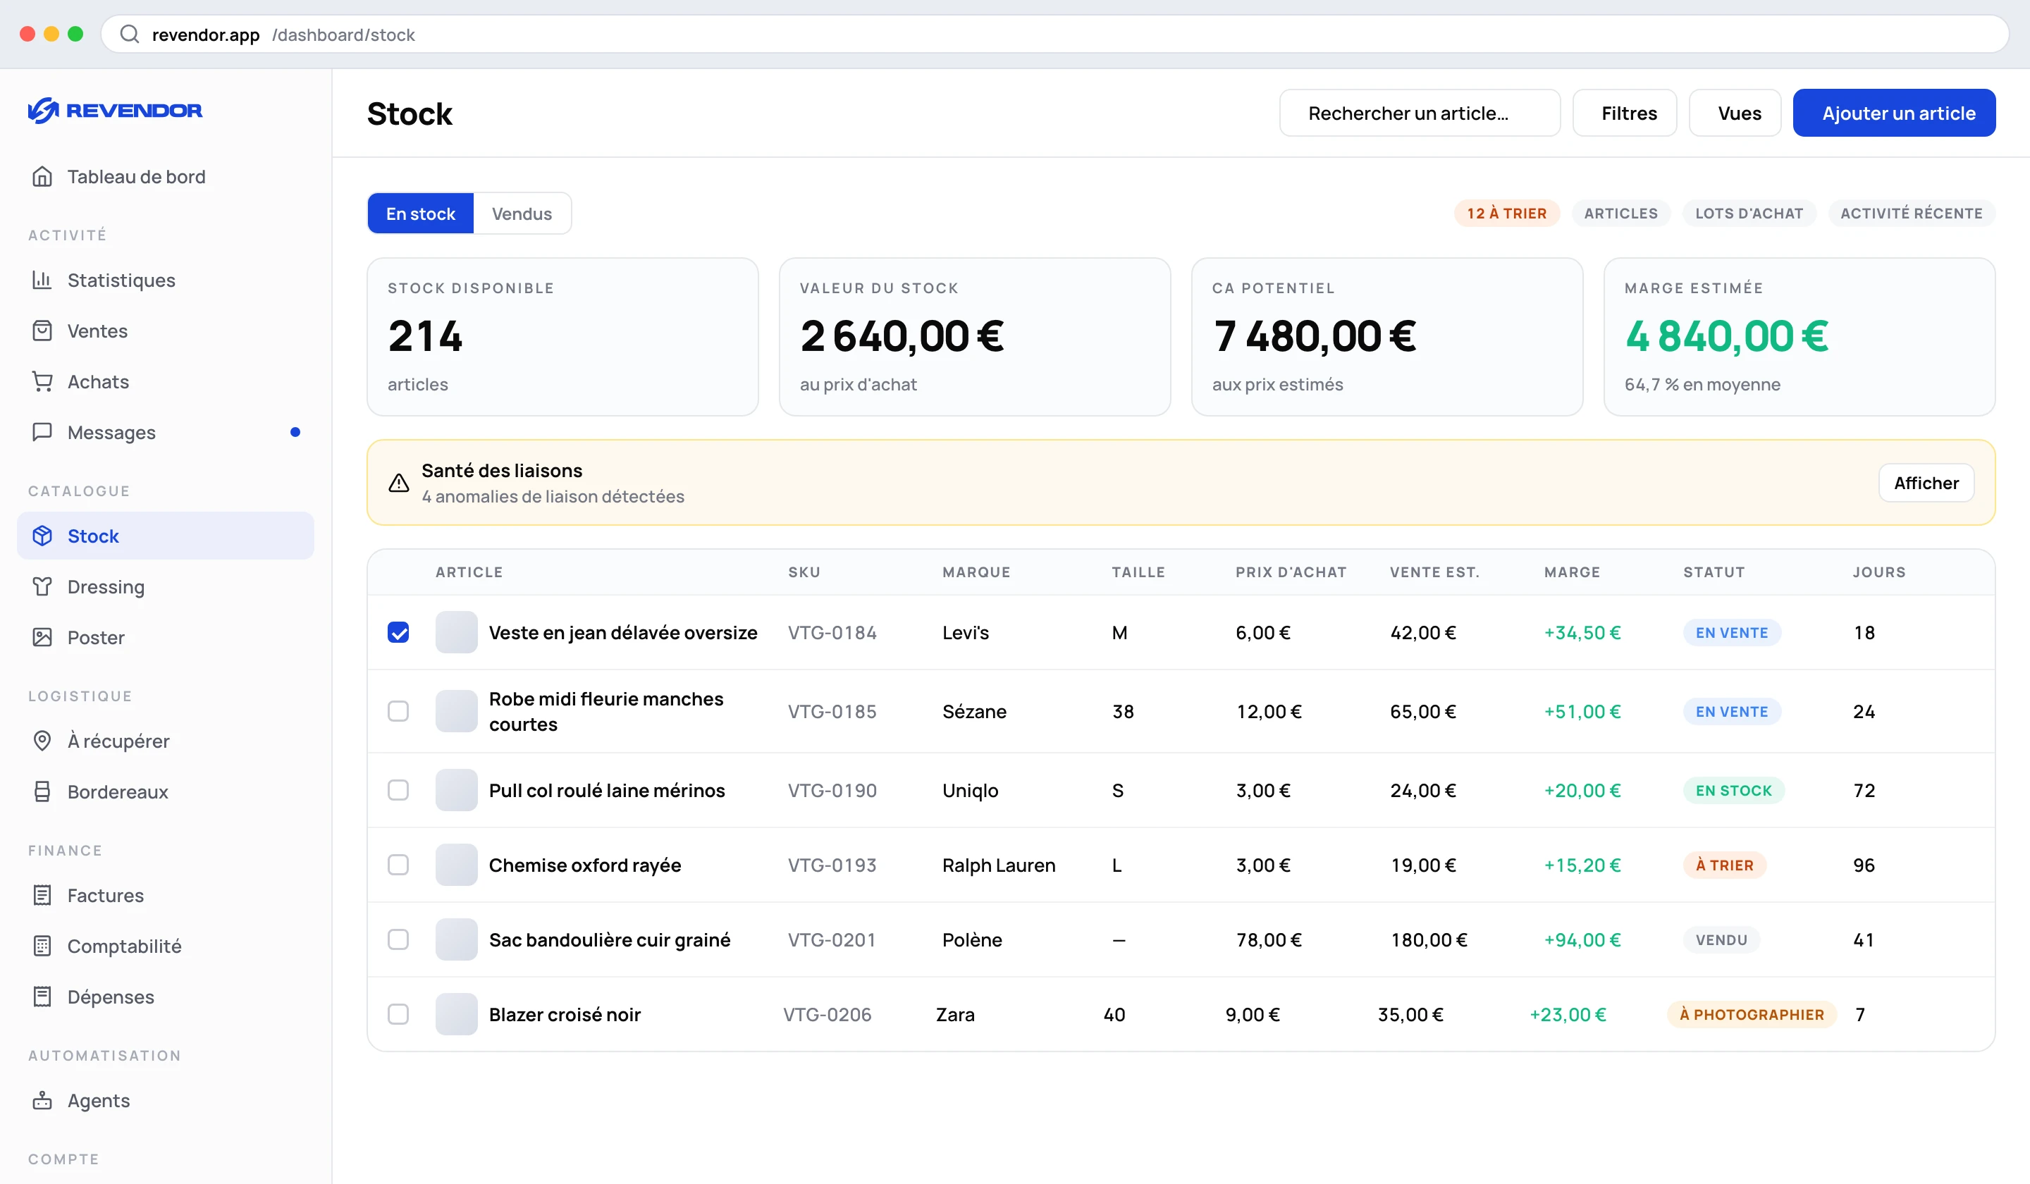Open the Blazer croisé noir thumbnail
This screenshot has height=1184, width=2030.
pos(457,1014)
